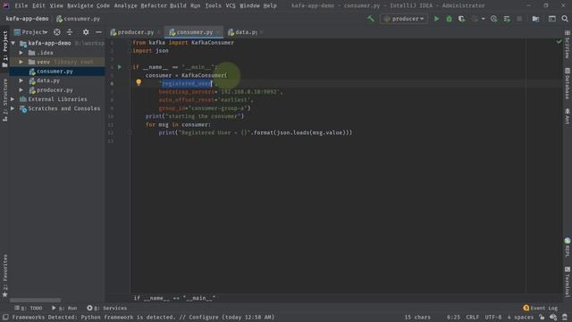Expand the venv library root folder
Viewport: 572px width, 322px height.
[21, 62]
